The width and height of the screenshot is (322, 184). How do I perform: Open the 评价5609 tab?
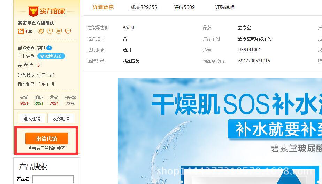tap(184, 7)
